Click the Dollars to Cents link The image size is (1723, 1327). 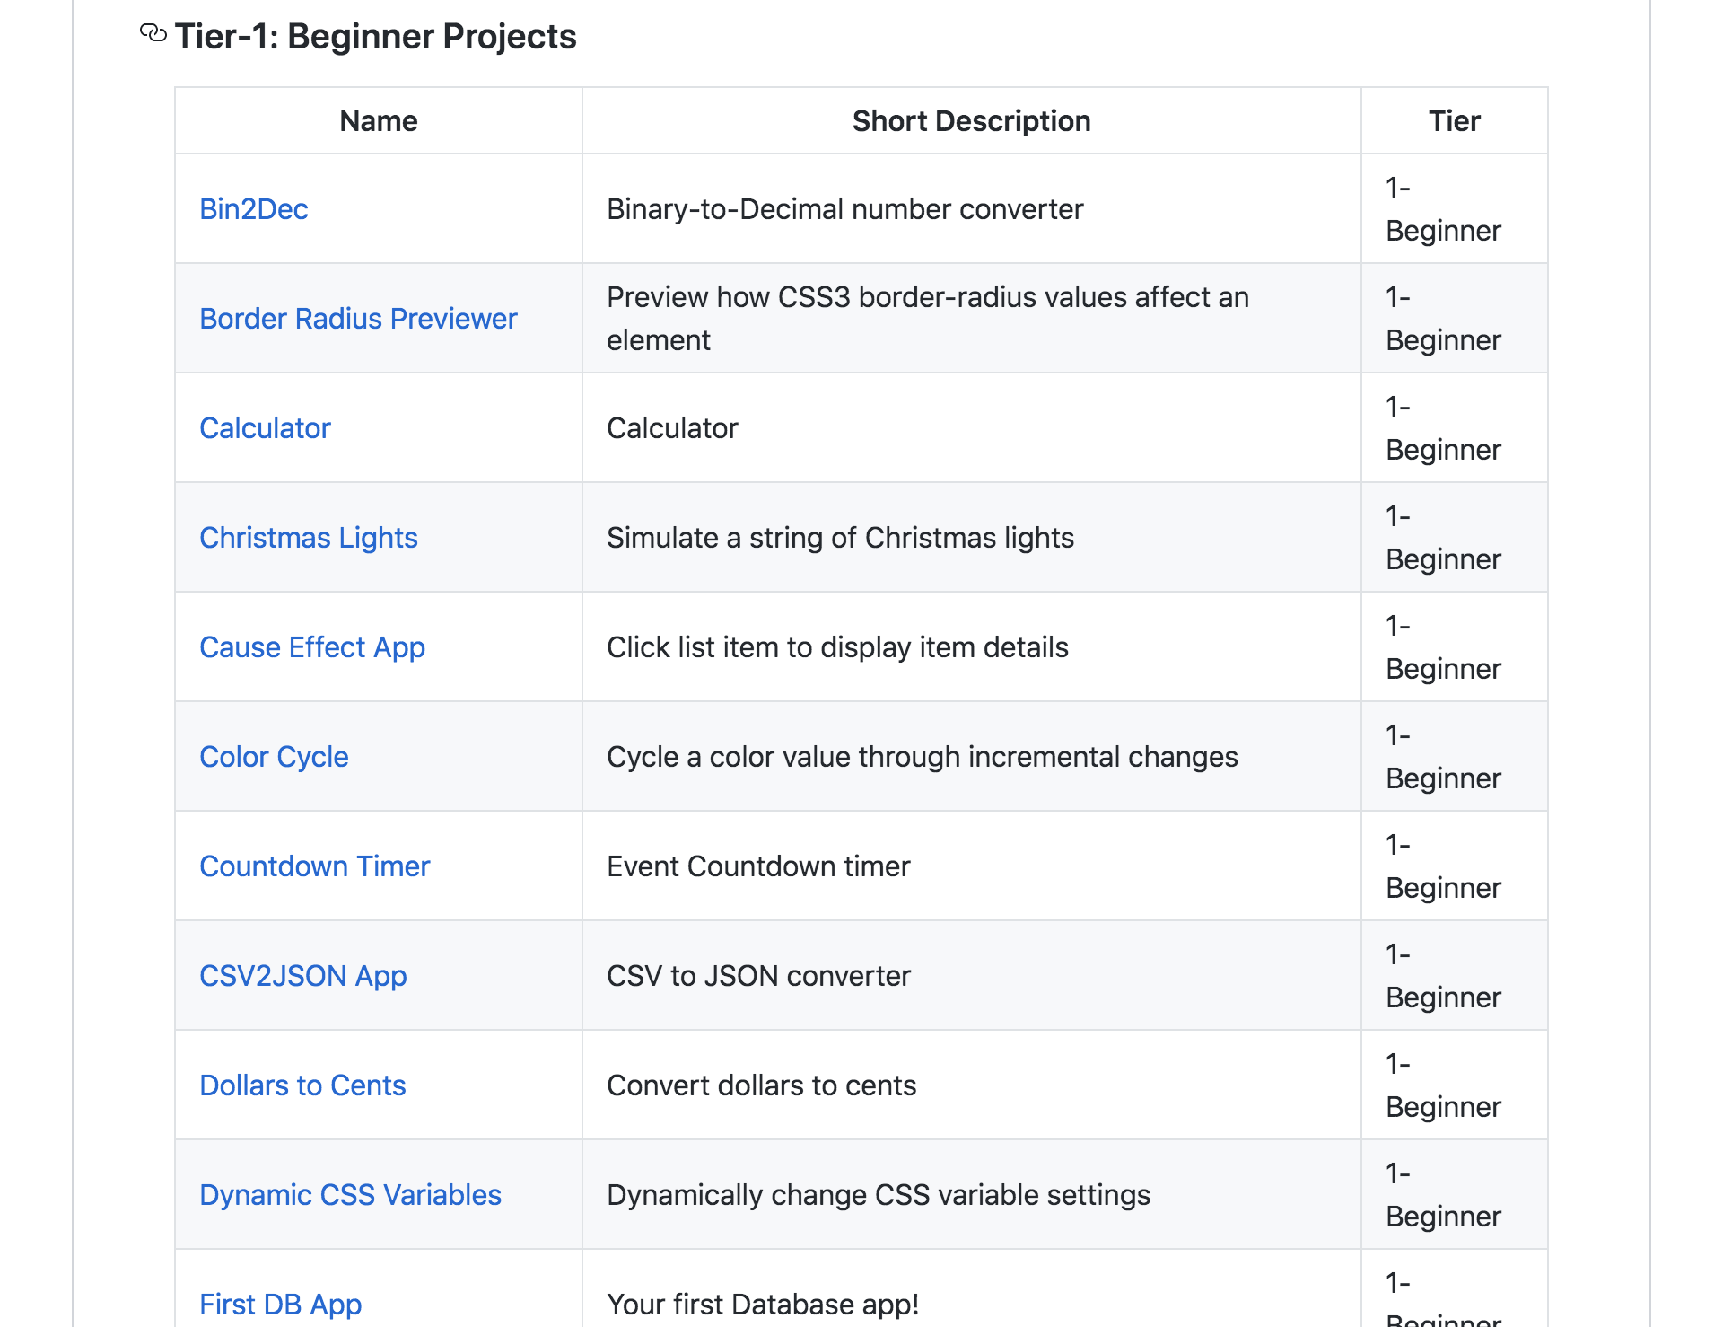[302, 1085]
